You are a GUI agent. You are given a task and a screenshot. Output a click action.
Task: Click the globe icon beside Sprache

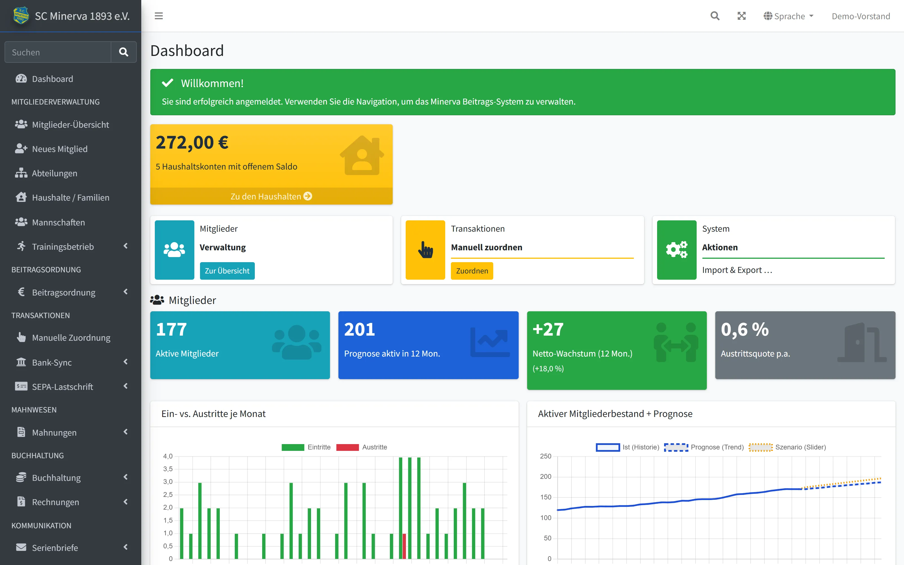tap(768, 16)
